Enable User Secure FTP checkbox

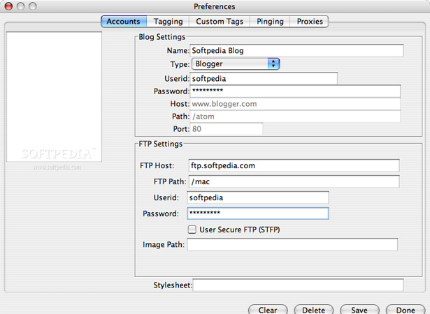192,230
